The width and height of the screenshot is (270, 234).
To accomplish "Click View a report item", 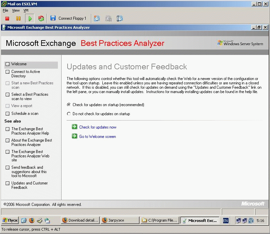I will pos(22,106).
